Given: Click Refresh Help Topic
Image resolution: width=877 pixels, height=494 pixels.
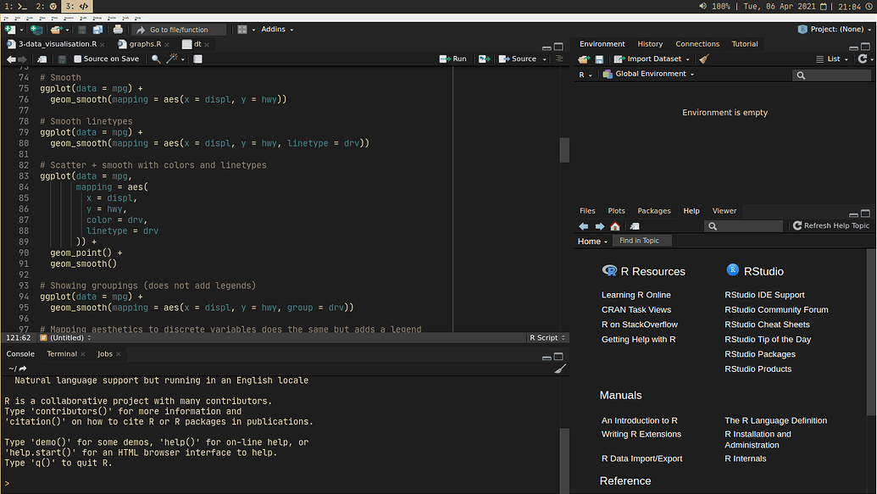Looking at the screenshot, I should [831, 225].
